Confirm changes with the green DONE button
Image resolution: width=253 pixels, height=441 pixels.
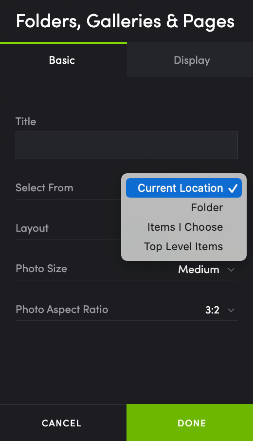[190, 423]
